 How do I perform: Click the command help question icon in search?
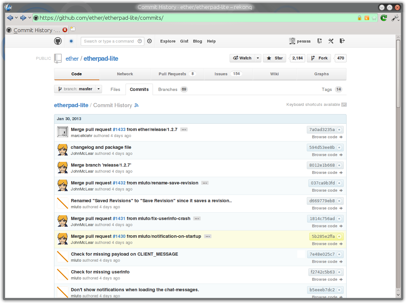click(140, 41)
